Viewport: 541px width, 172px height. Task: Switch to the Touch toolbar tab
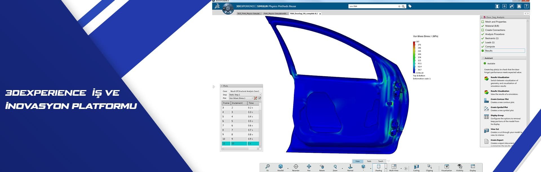click(x=380, y=161)
